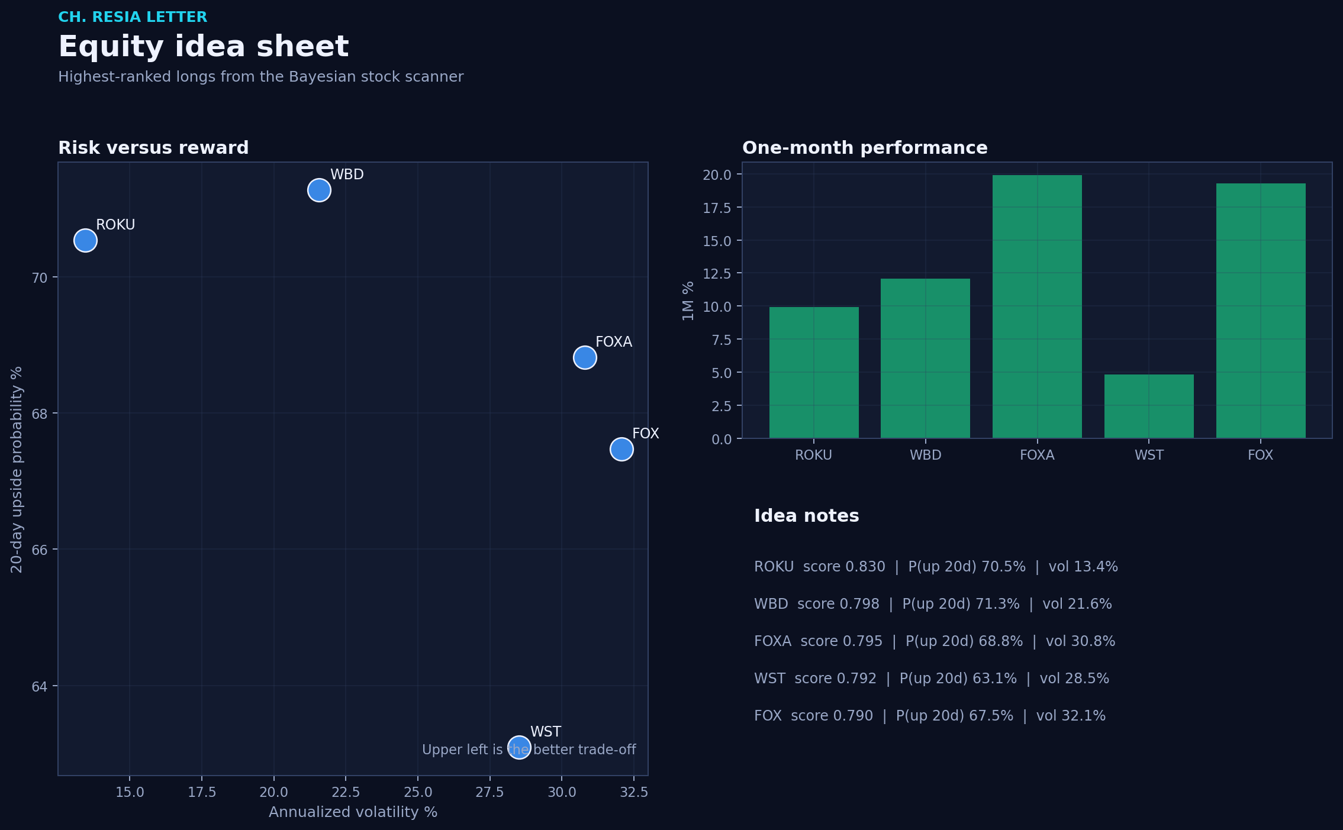Click the FOX scatter point

click(621, 449)
